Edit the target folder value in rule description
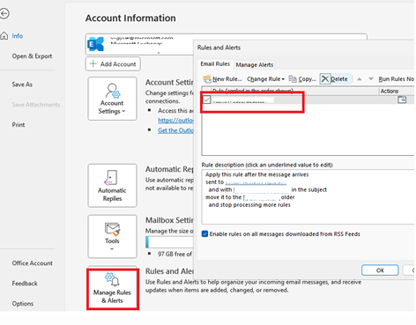 click(x=261, y=197)
